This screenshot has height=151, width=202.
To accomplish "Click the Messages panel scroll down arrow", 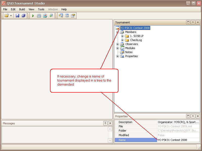I will point(110,140).
